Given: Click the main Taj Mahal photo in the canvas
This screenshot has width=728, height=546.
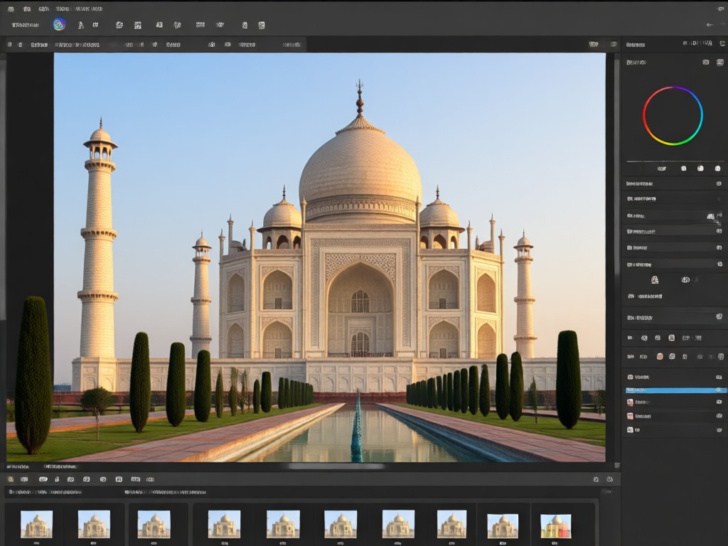Looking at the screenshot, I should (x=330, y=257).
